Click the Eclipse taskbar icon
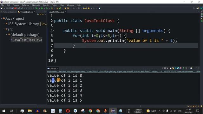Image resolution: width=203 pixels, height=114 pixels. 113,111
